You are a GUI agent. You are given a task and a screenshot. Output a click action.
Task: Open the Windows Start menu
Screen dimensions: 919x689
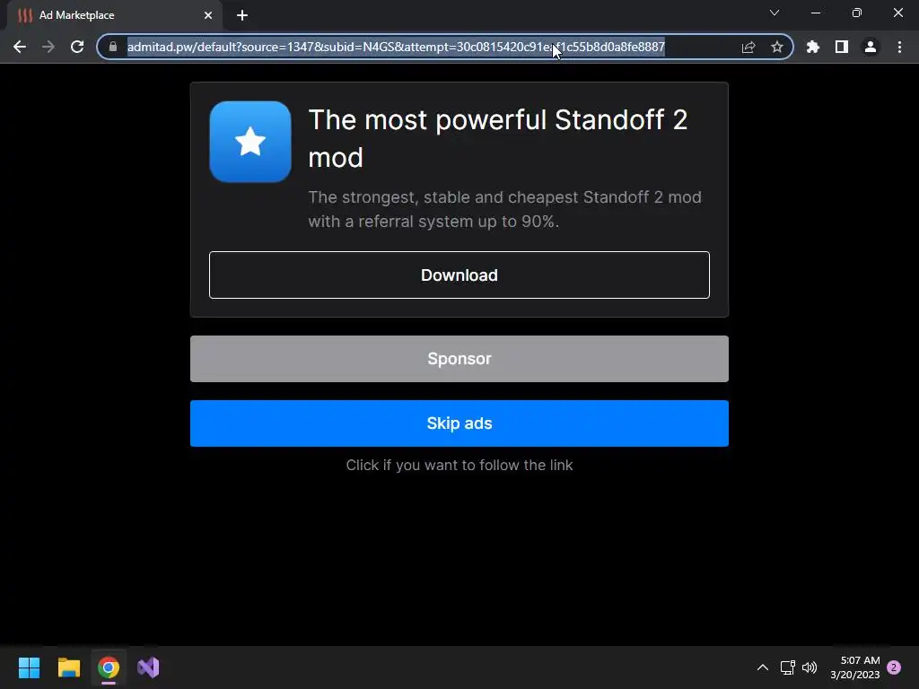[x=29, y=667]
